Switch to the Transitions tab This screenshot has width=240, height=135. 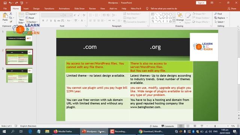[x=49, y=9]
